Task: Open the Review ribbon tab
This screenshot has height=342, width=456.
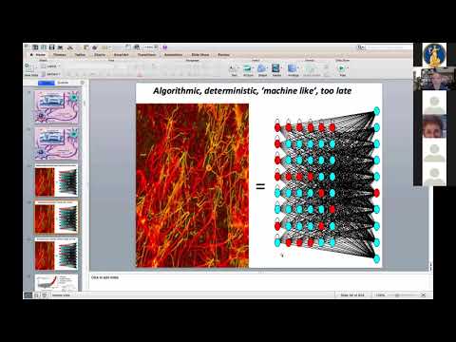Action: point(223,55)
